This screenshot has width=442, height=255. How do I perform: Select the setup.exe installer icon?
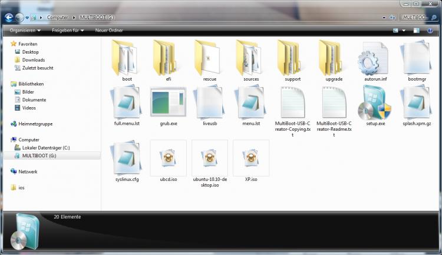point(375,104)
